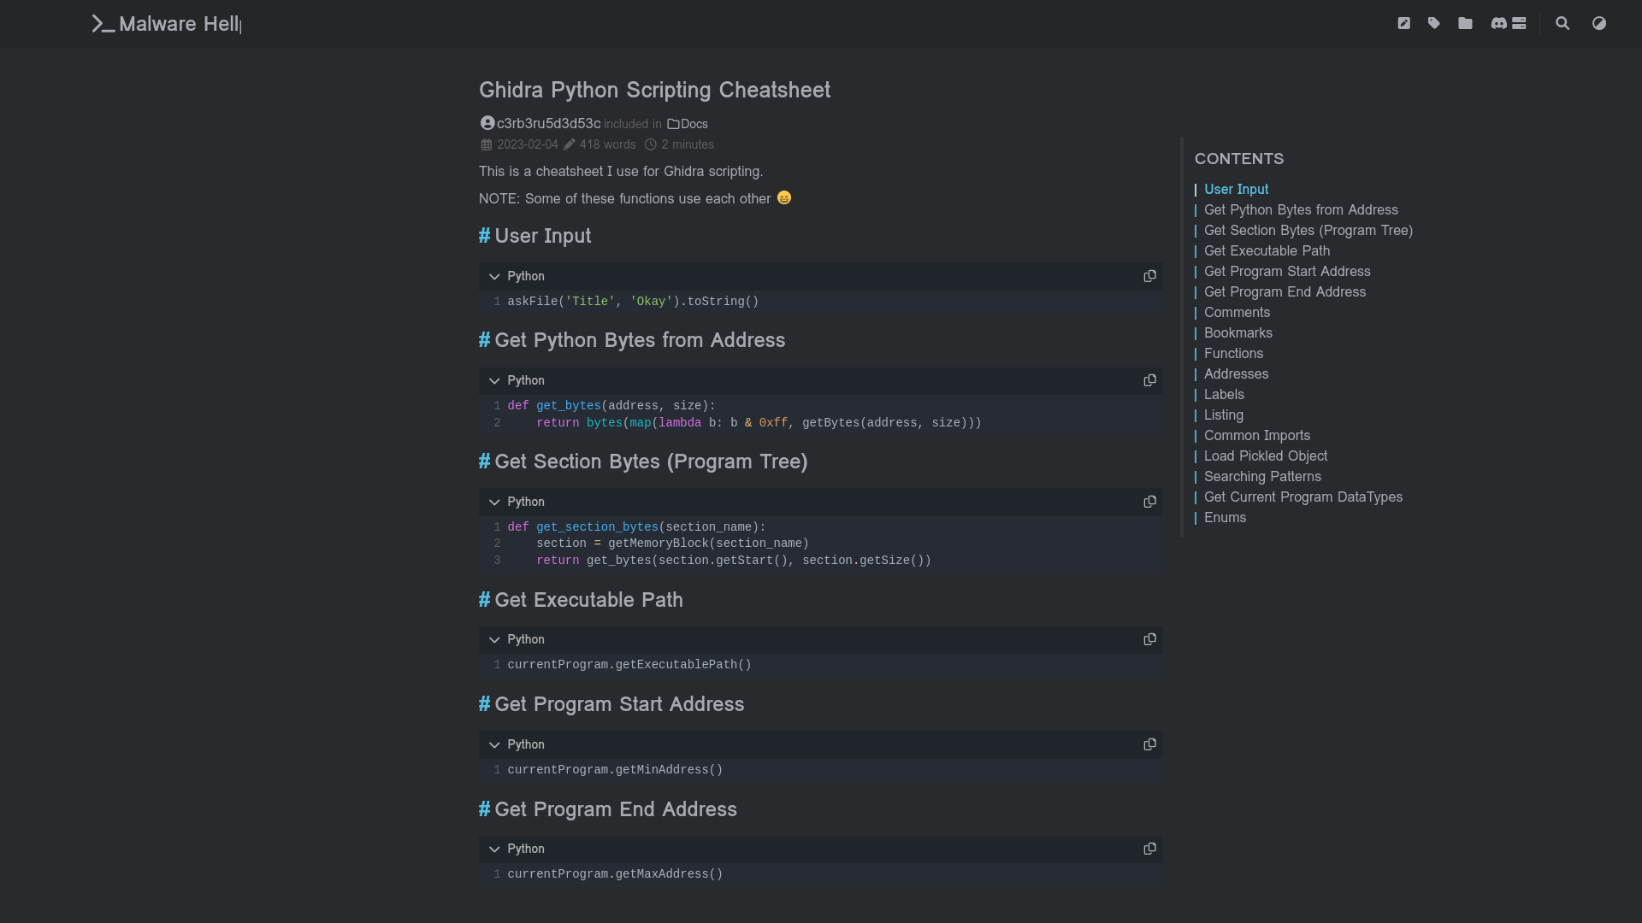Viewport: 1642px width, 923px height.
Task: Collapse the Get Section Bytes Python block
Action: (x=494, y=502)
